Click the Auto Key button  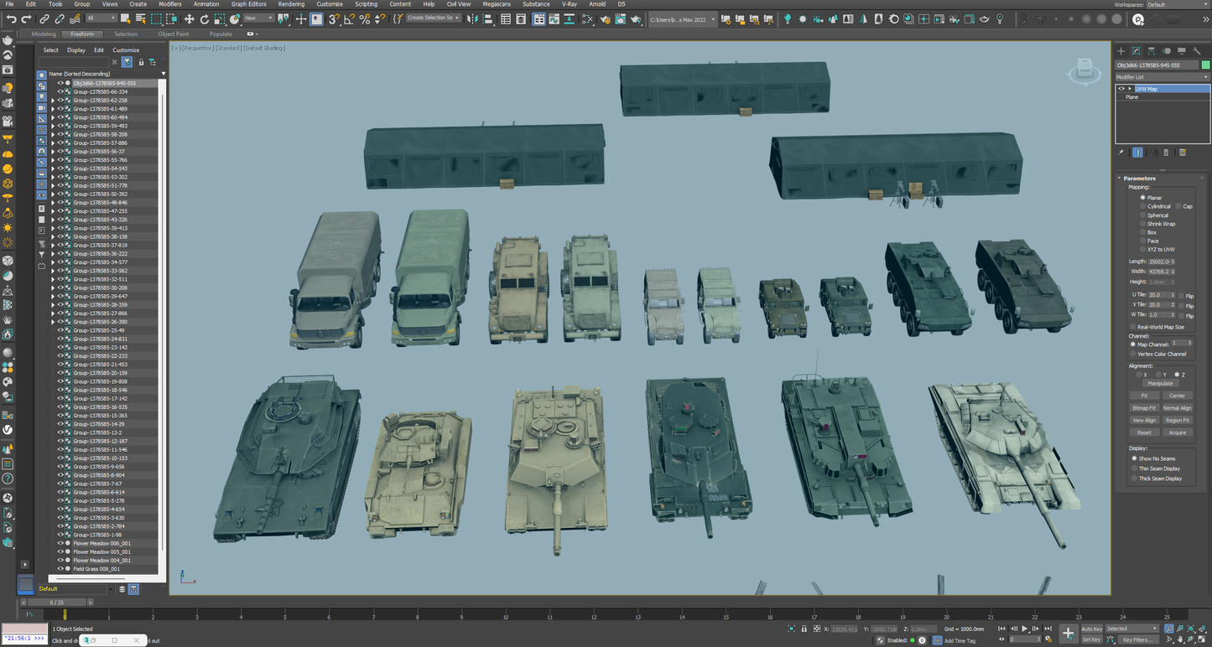click(x=1091, y=629)
